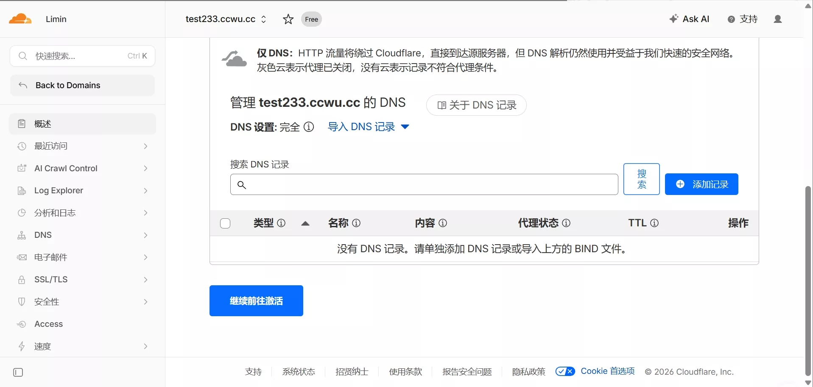This screenshot has width=813, height=387.
Task: Open the 支持 footer link
Action: coord(254,372)
